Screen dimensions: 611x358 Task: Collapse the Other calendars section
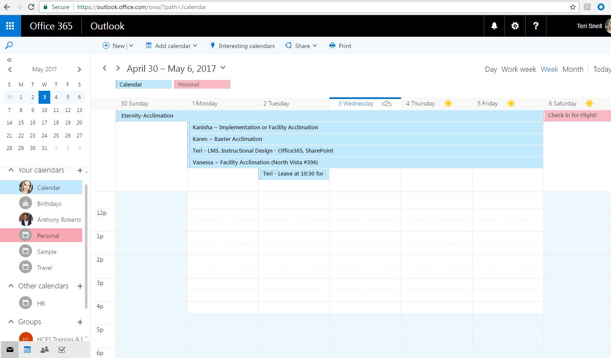(11, 286)
